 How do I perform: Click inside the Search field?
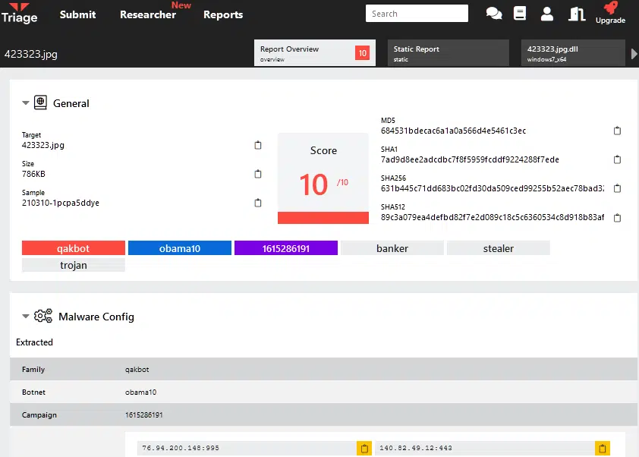click(x=417, y=13)
